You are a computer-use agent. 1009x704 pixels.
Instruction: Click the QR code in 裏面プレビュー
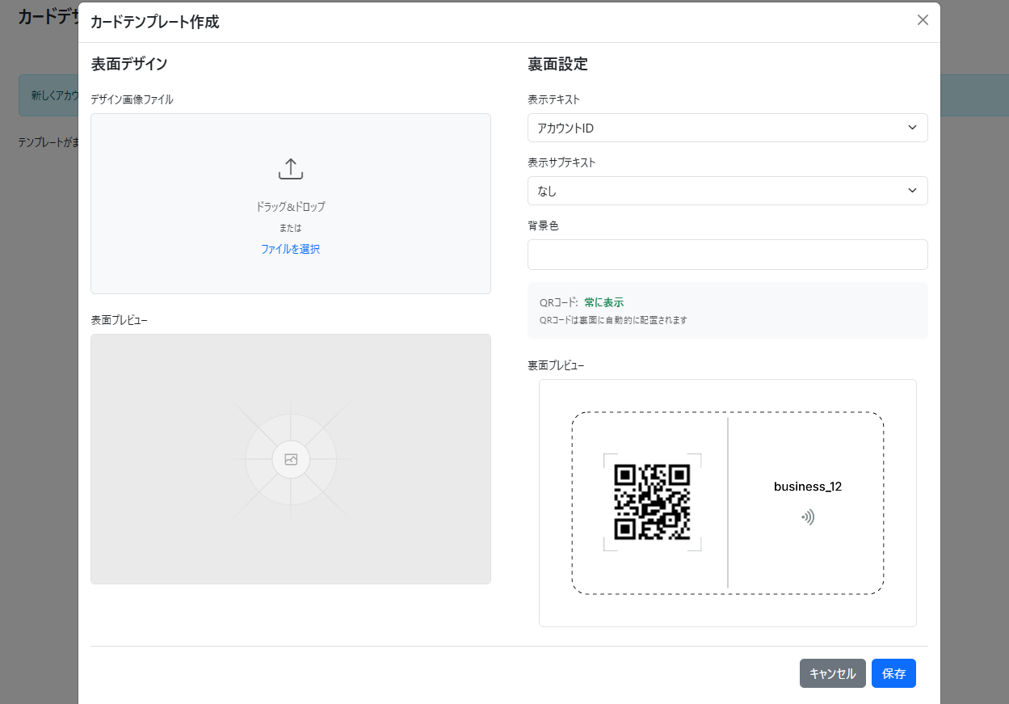pos(652,502)
